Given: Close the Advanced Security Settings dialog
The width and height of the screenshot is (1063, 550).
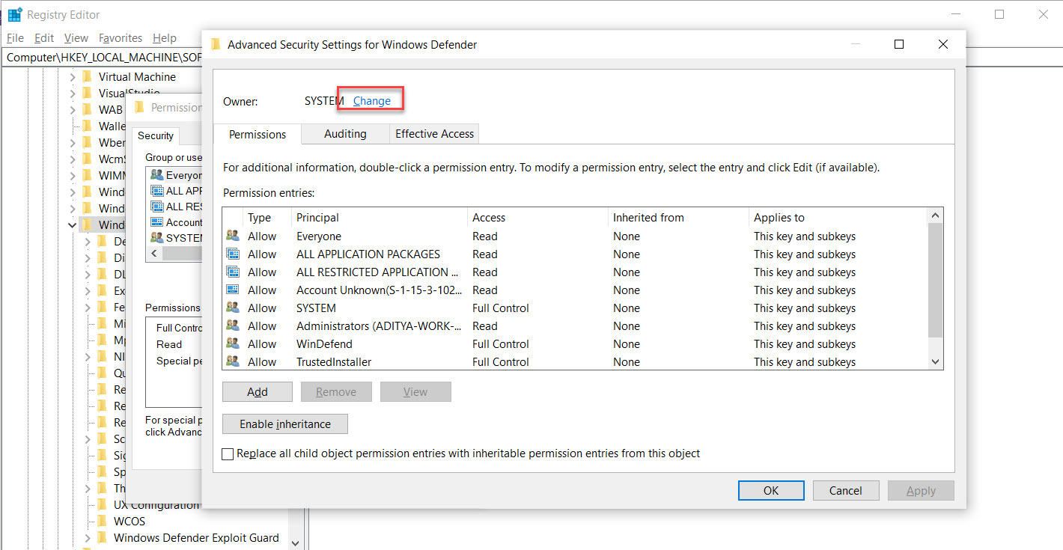Looking at the screenshot, I should coord(943,44).
